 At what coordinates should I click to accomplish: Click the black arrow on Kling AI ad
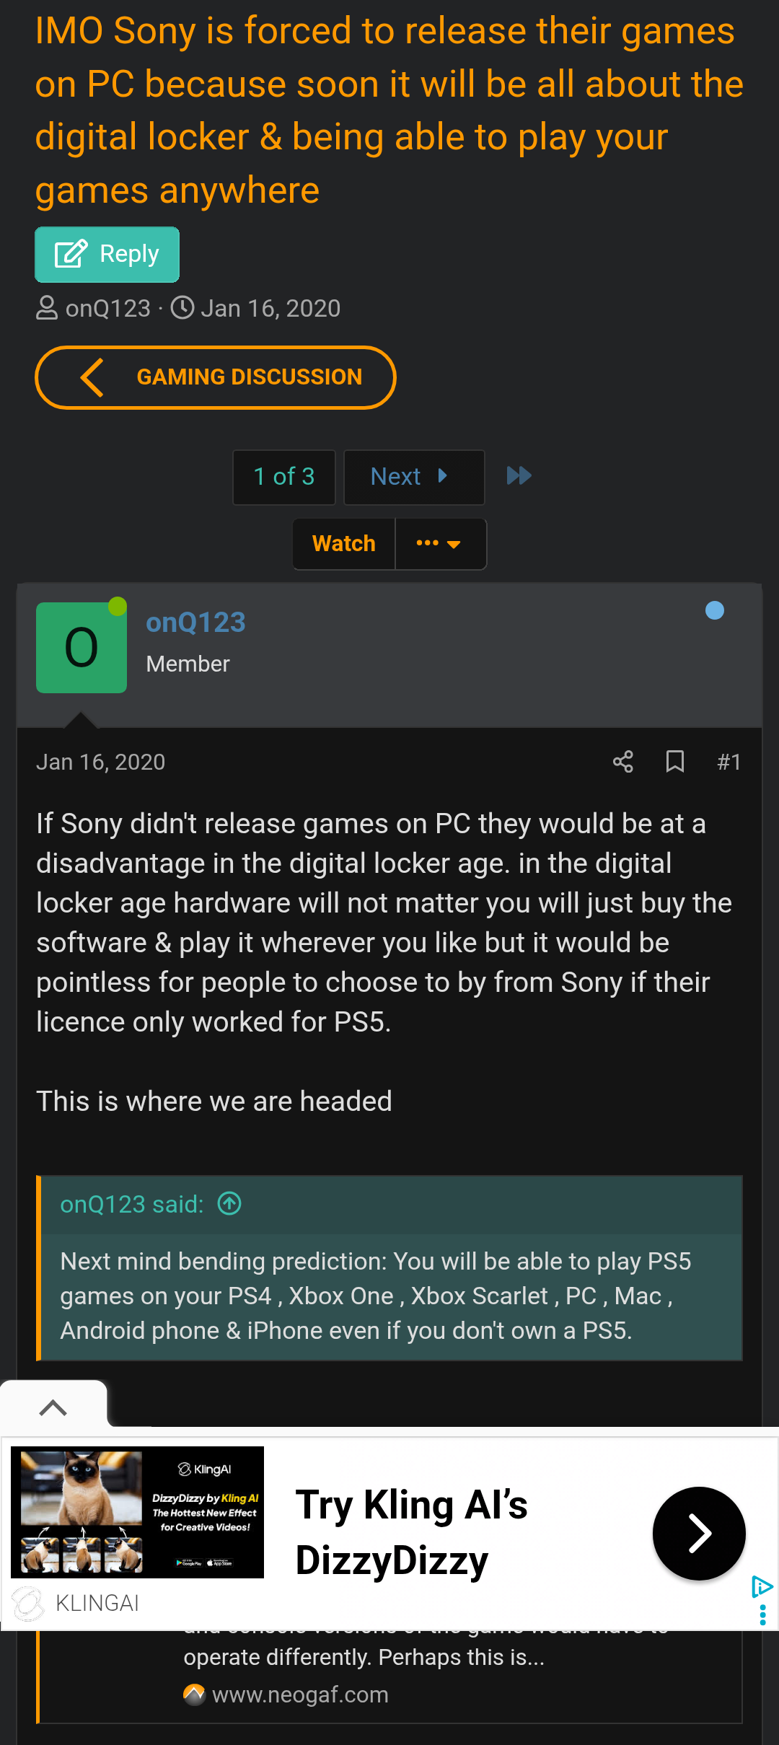pyautogui.click(x=699, y=1534)
